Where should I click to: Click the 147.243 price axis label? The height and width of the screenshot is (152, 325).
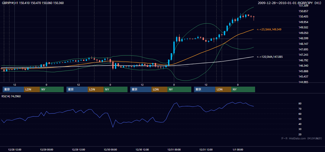click(x=303, y=55)
